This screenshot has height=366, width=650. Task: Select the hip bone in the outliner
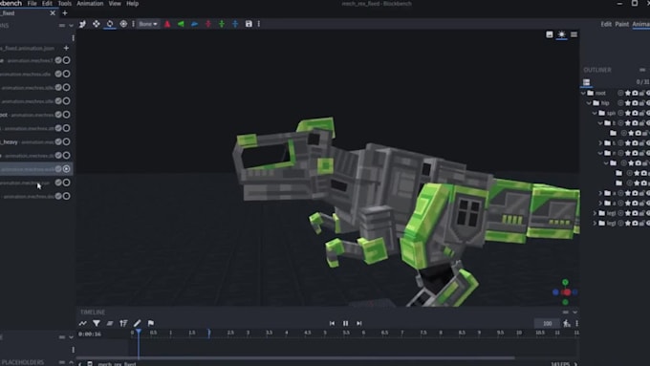coord(605,103)
